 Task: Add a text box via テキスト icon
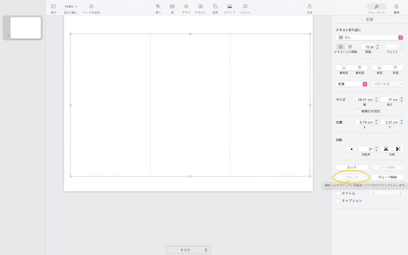pos(200,7)
